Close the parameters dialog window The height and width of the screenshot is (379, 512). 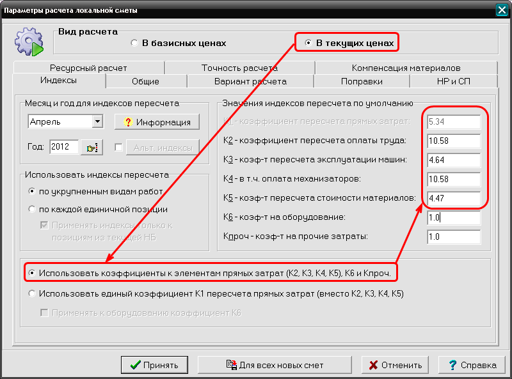point(502,10)
